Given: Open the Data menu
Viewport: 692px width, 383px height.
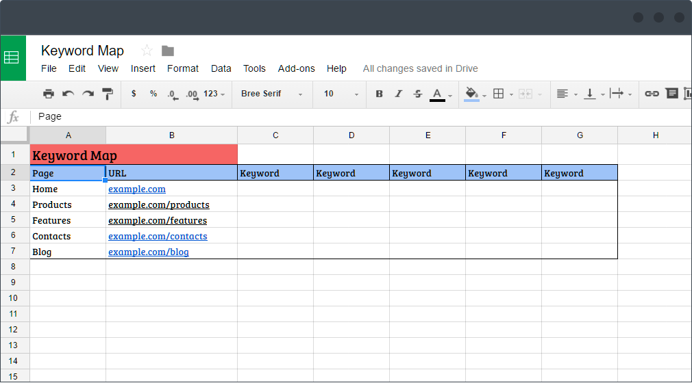Looking at the screenshot, I should [x=221, y=68].
